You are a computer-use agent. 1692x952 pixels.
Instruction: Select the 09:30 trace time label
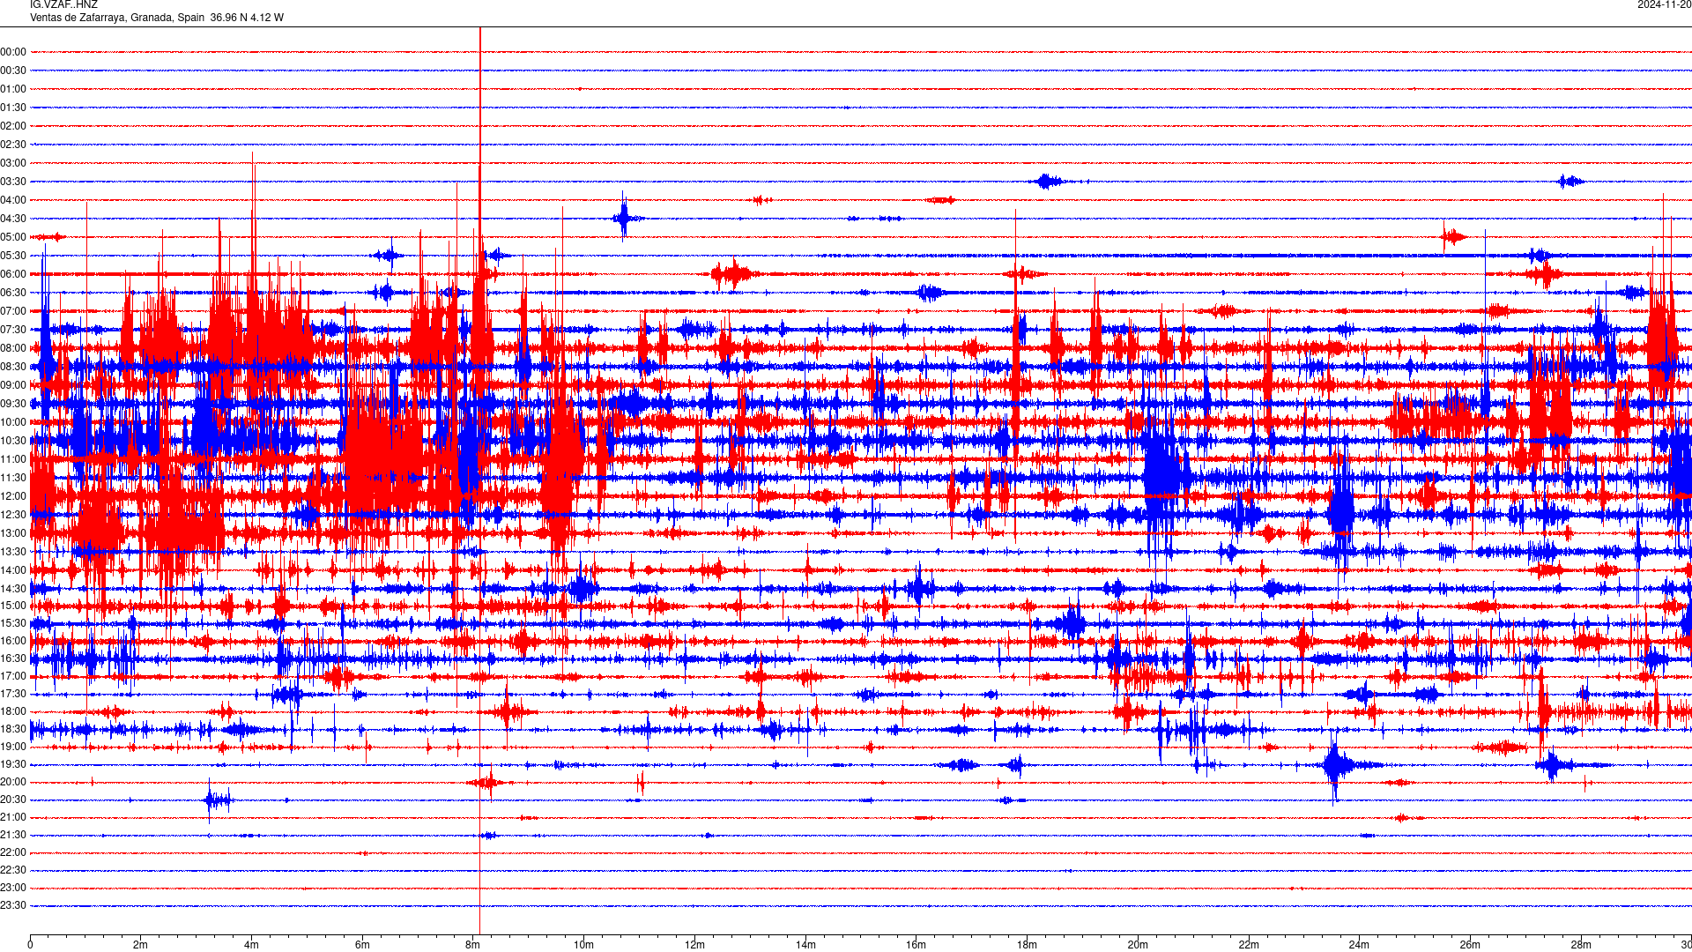pyautogui.click(x=13, y=404)
